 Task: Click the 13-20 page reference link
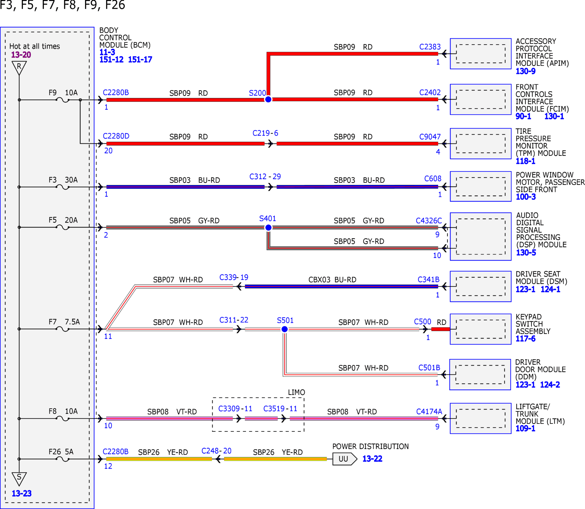[21, 55]
